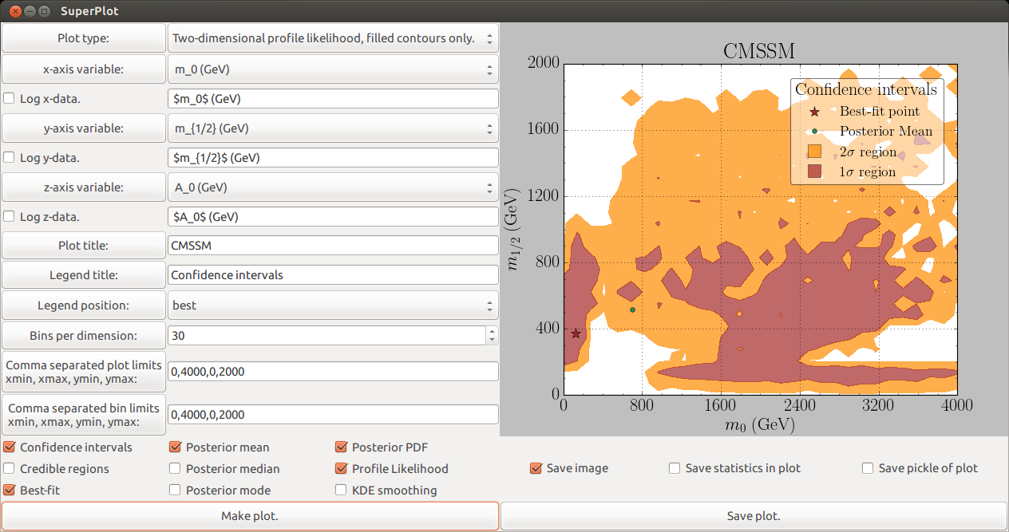
Task: Click the 'Plot type:' label button
Action: pyautogui.click(x=84, y=38)
